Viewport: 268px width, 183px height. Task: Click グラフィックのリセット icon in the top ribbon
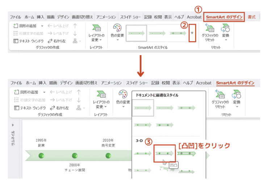pyautogui.click(x=209, y=27)
